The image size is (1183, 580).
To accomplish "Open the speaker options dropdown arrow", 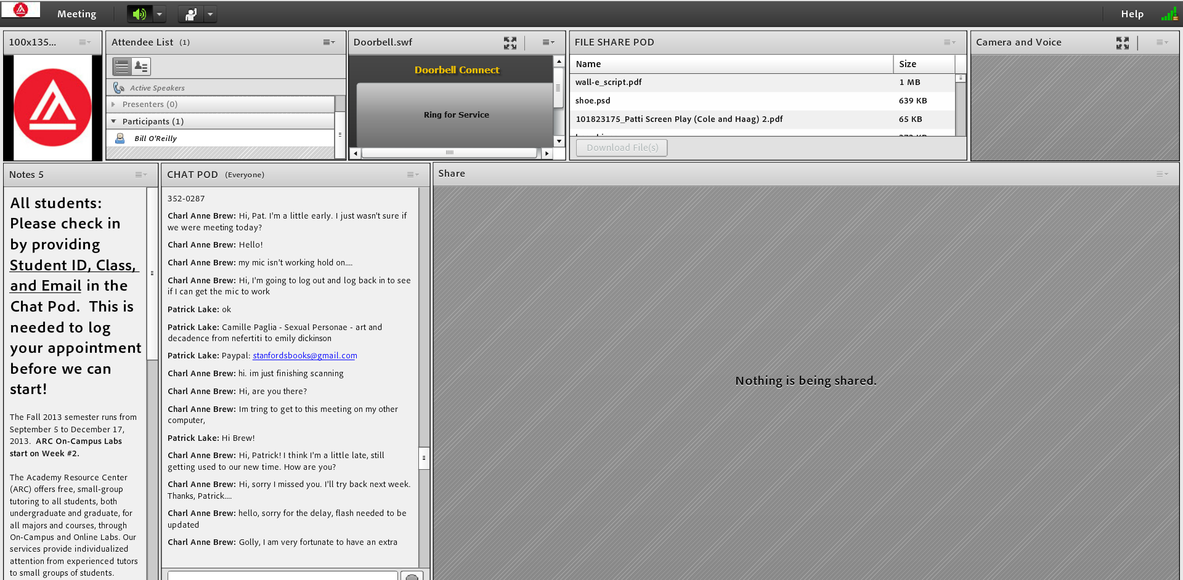I will point(160,14).
